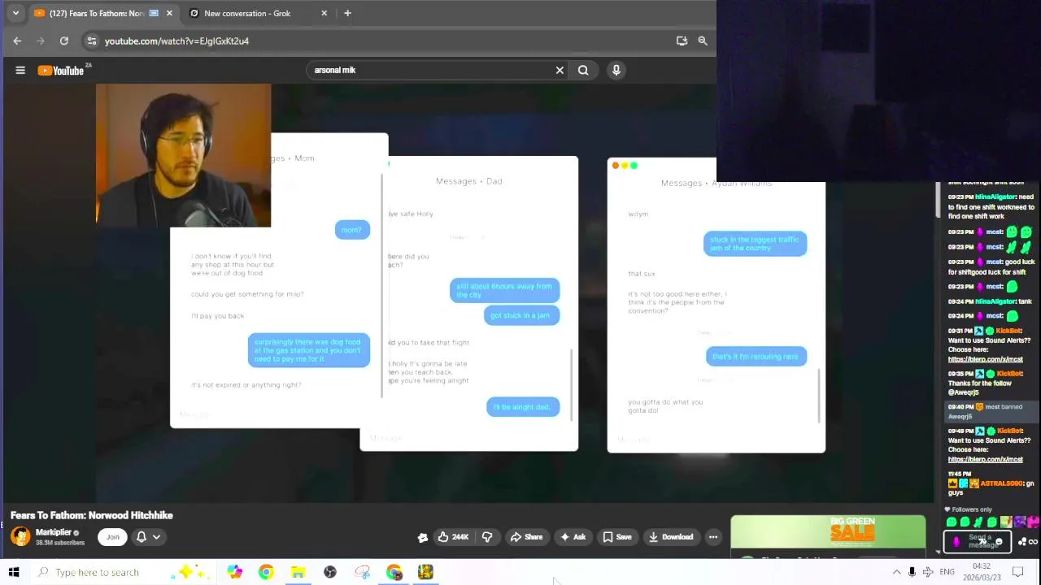Viewport: 1041px width, 585px height.
Task: Click picture-in-picture indicator on YouTube tab
Action: [x=154, y=13]
